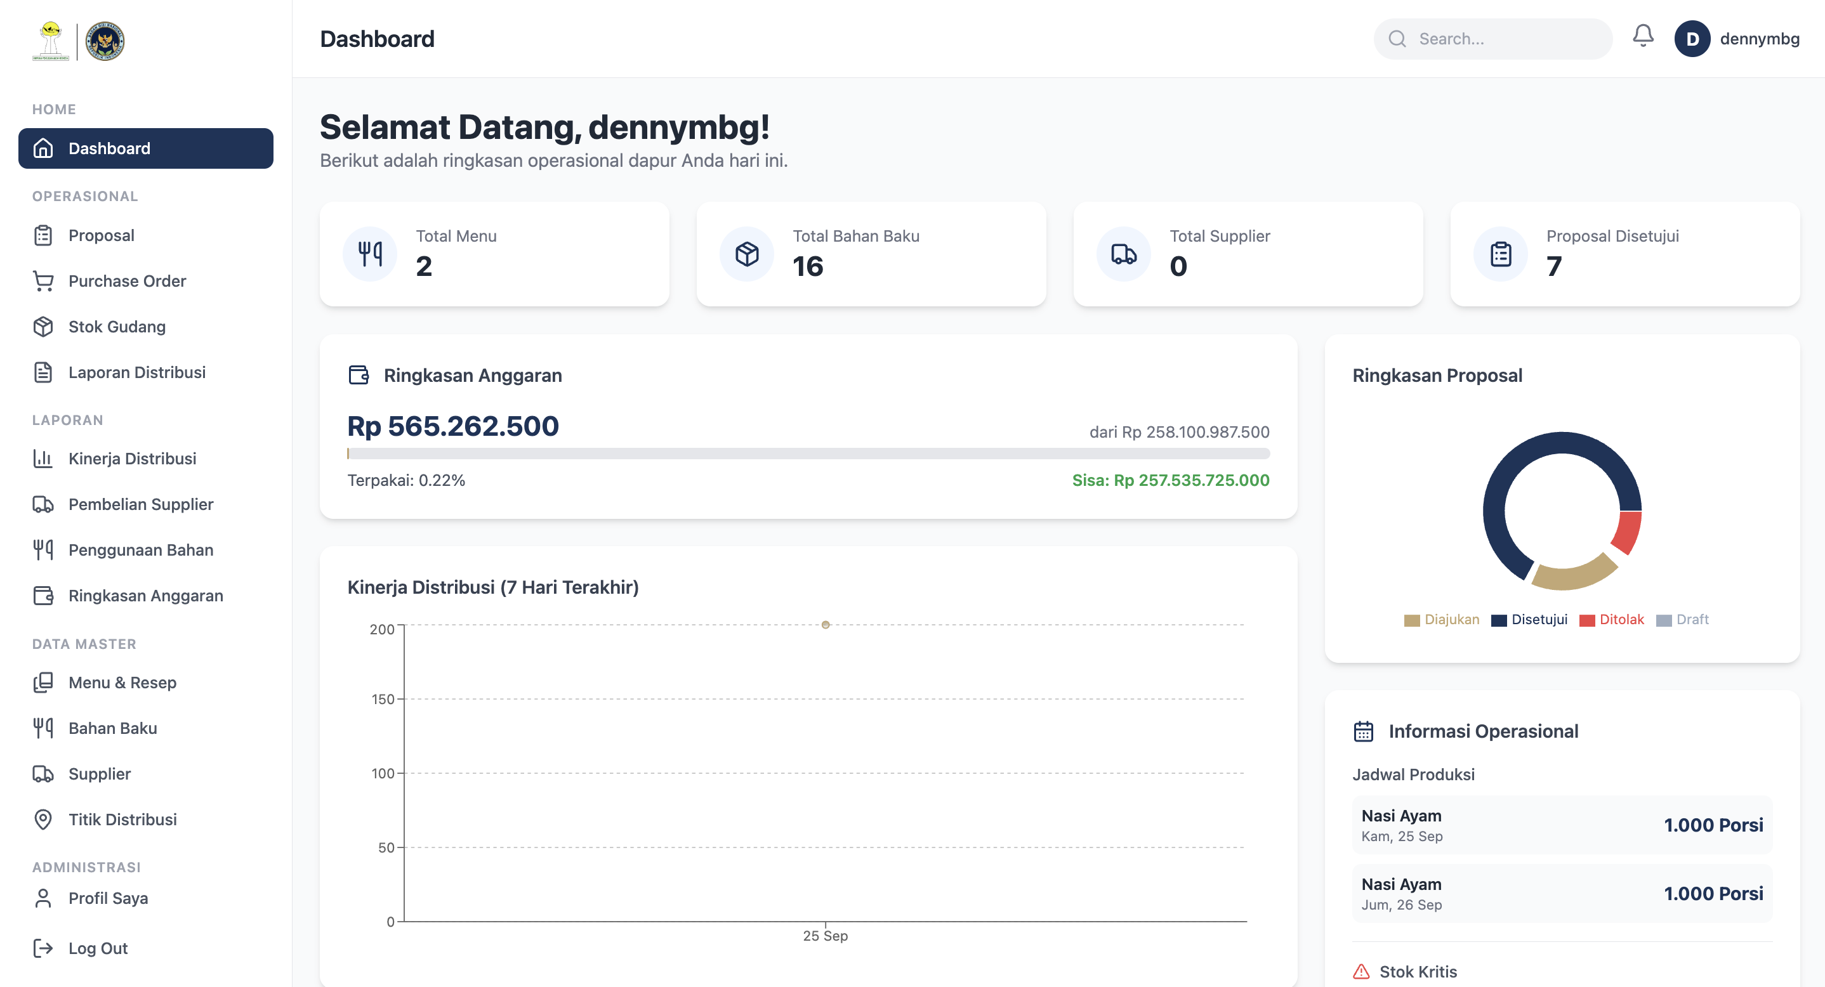
Task: Click the wallet icon beside Ringkasan Anggaran heading
Action: [359, 374]
